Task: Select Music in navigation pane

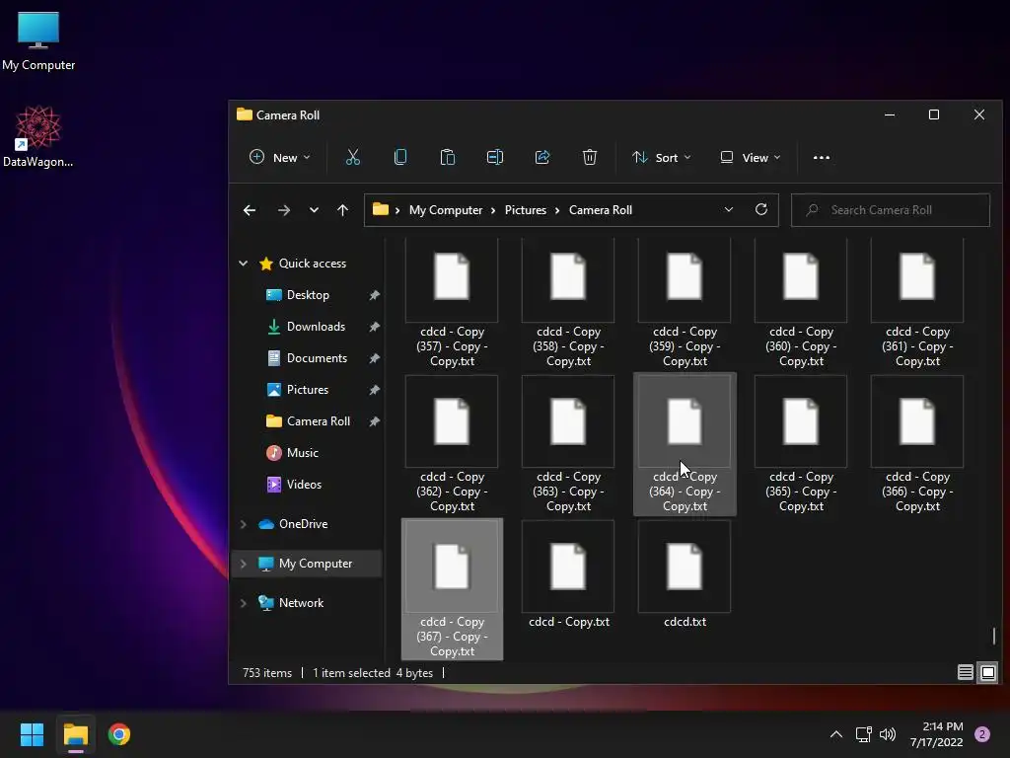Action: [x=302, y=452]
